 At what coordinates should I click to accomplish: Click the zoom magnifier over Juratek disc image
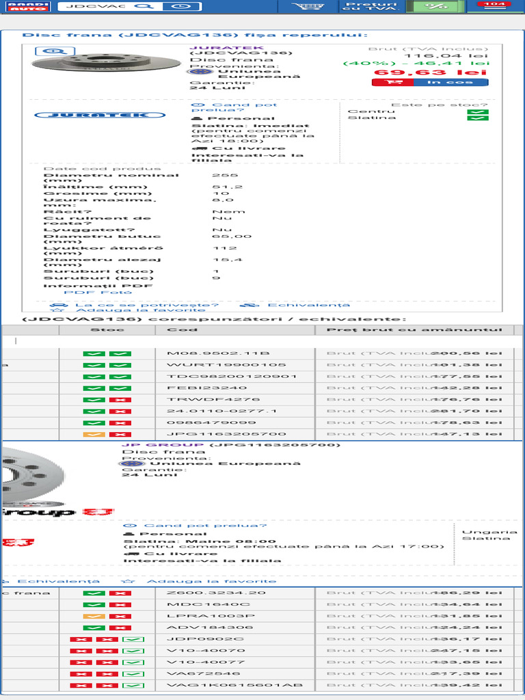click(55, 51)
